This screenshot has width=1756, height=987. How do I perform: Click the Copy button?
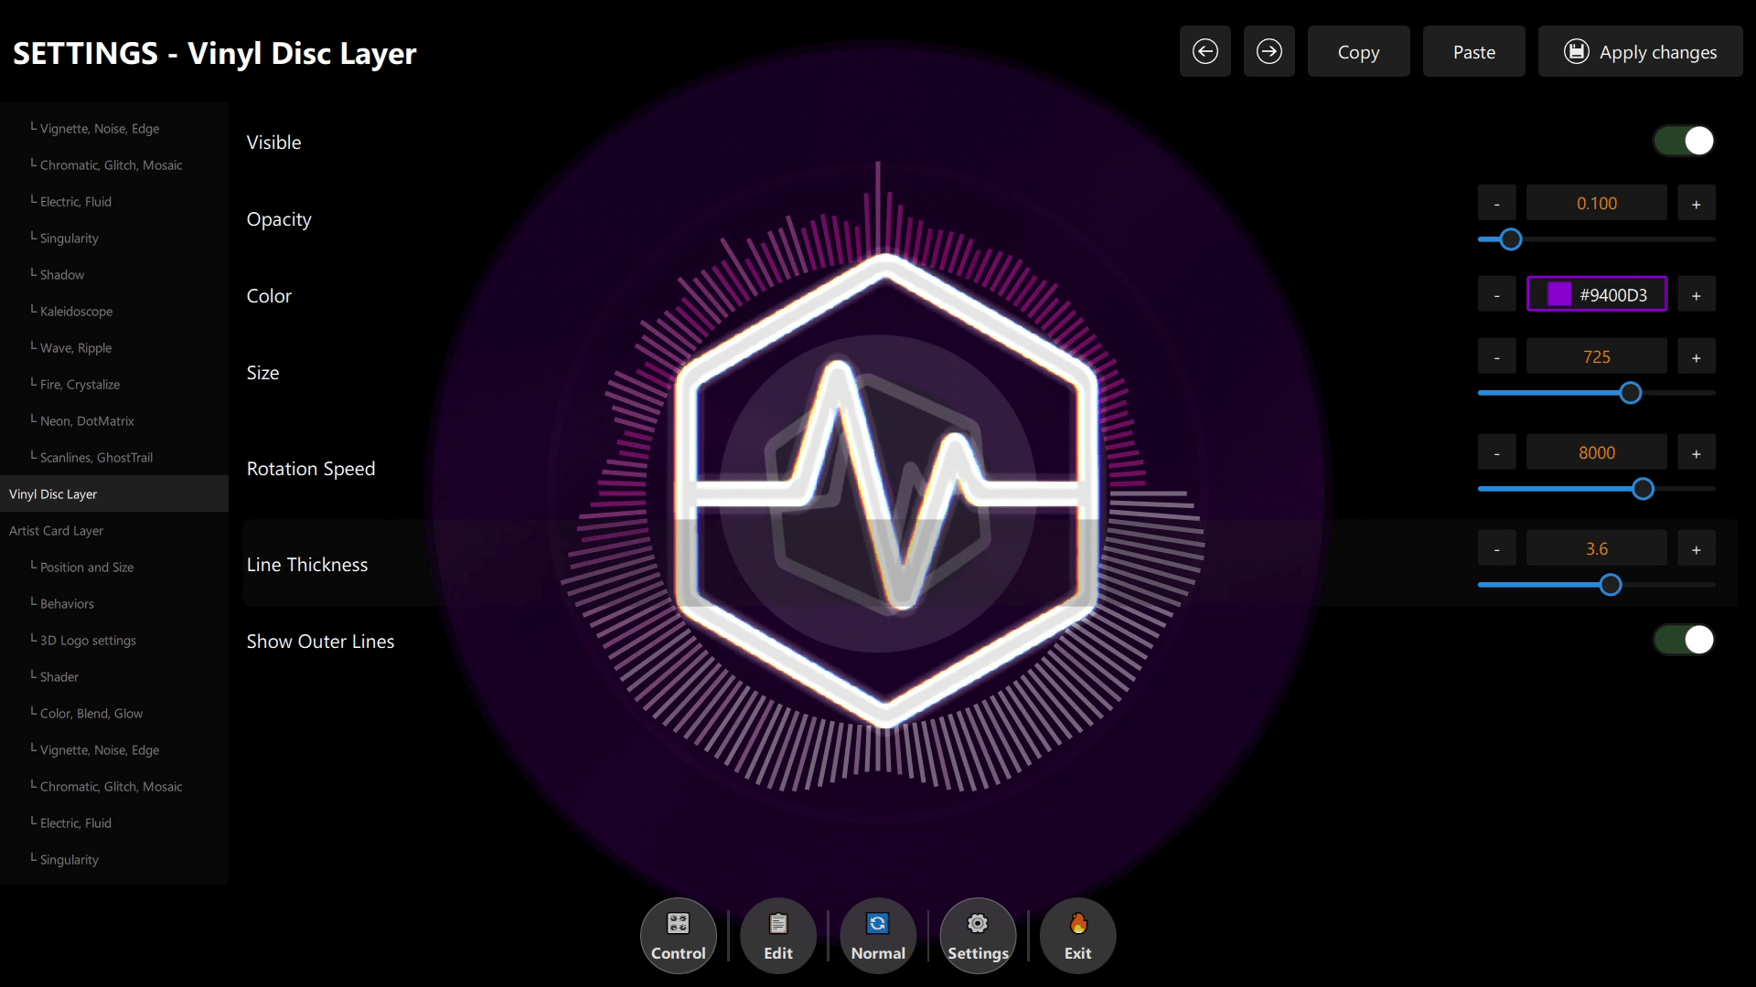pyautogui.click(x=1357, y=51)
